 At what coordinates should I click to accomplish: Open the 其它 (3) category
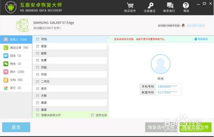pos(16,88)
